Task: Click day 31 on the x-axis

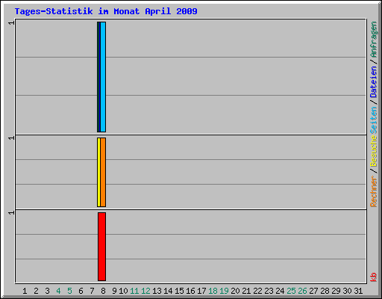Action: point(358,291)
